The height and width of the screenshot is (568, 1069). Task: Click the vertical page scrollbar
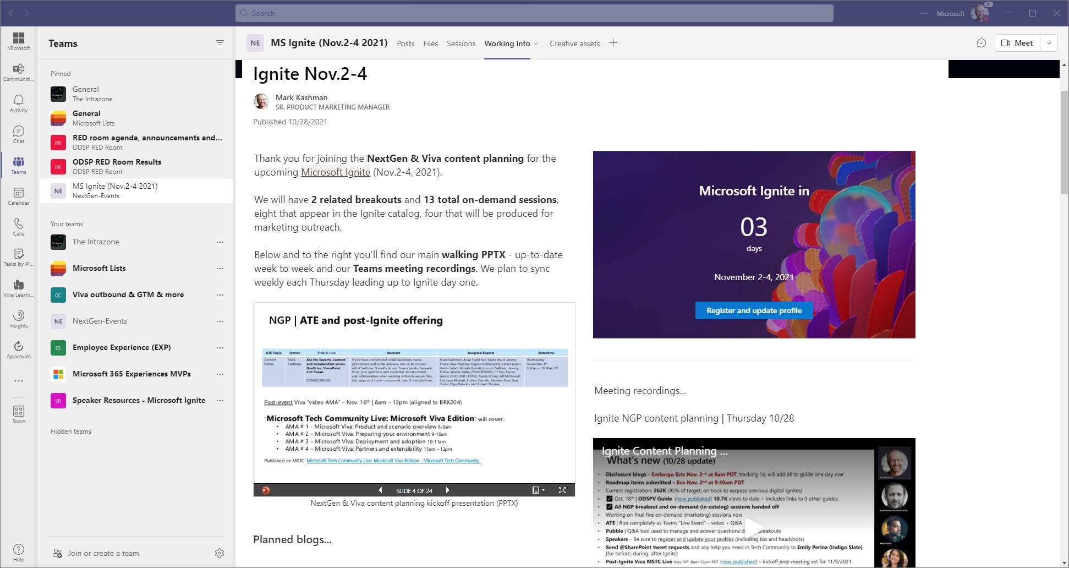1064,143
